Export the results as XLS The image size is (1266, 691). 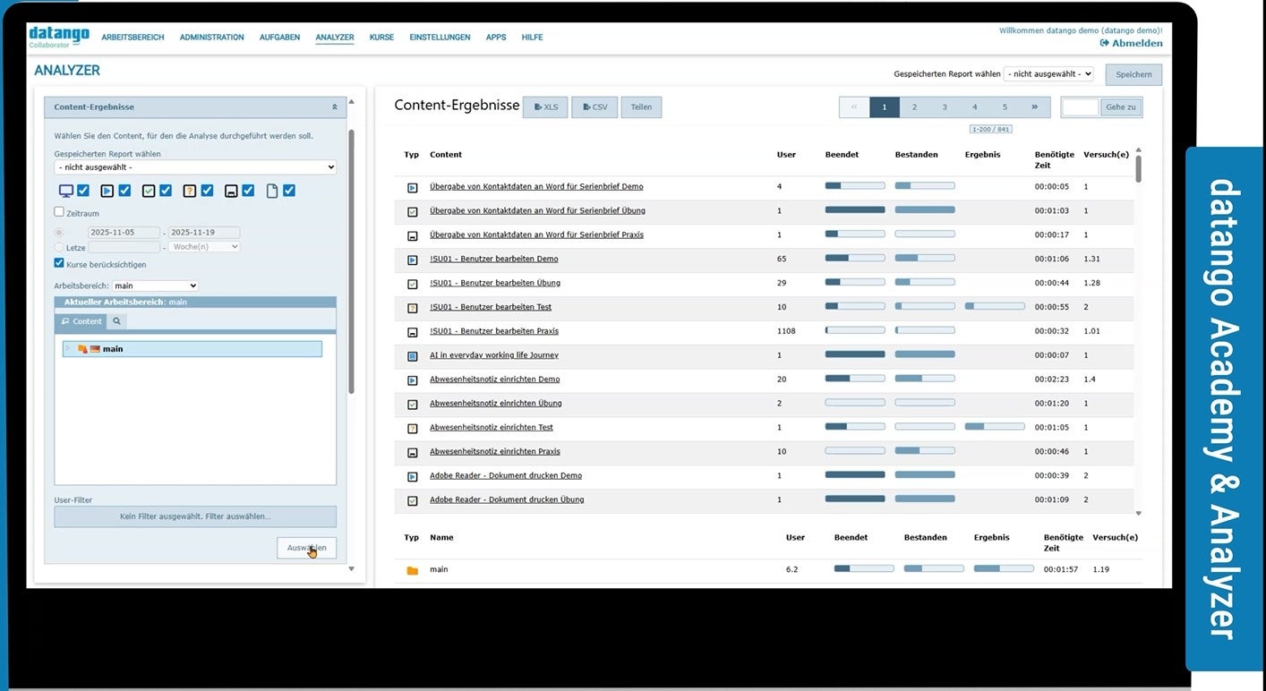tap(545, 107)
